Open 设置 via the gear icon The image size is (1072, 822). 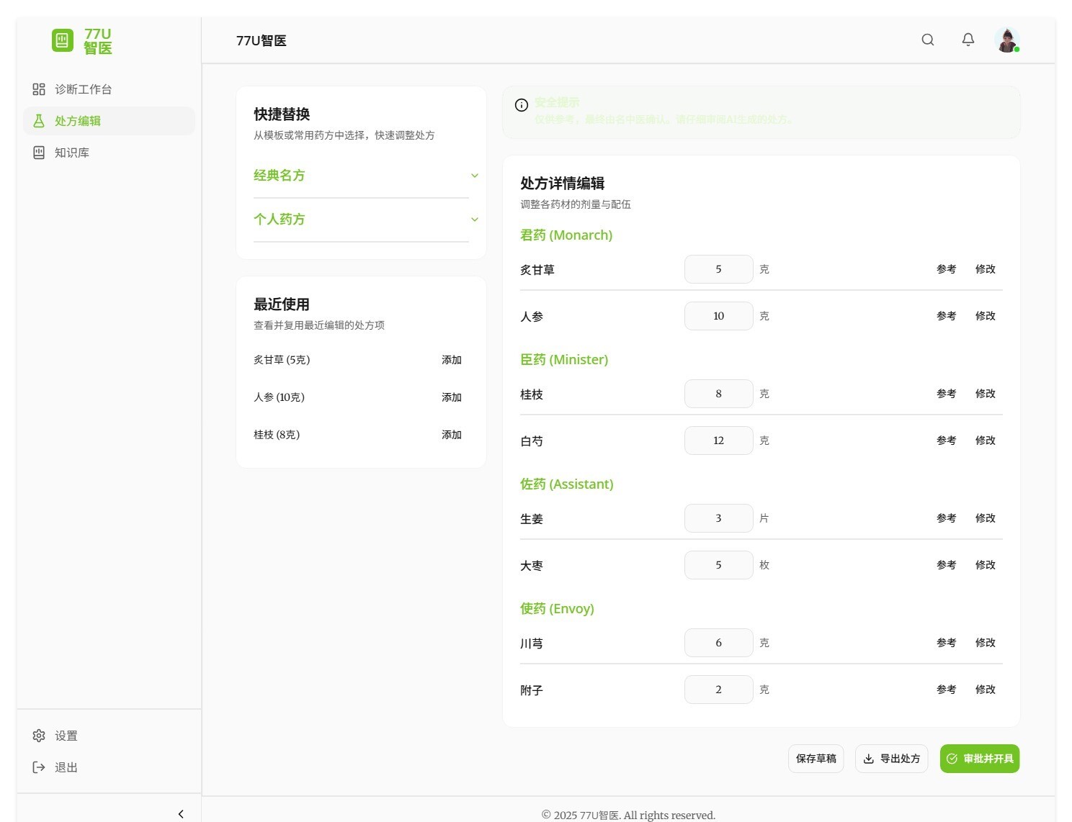pos(39,736)
